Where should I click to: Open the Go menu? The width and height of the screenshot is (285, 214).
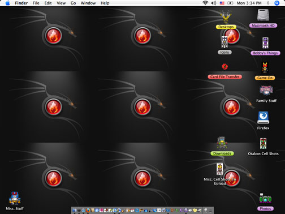[73, 3]
